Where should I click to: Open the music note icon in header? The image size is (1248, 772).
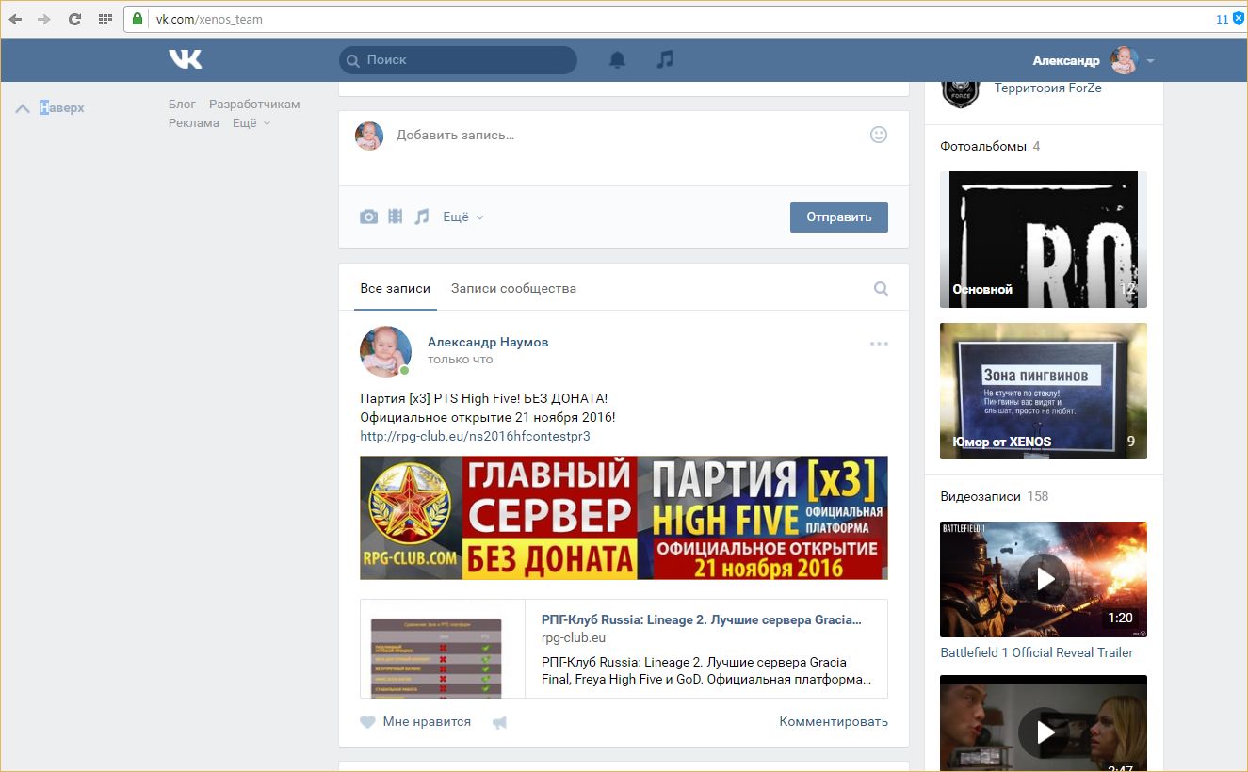click(x=665, y=59)
